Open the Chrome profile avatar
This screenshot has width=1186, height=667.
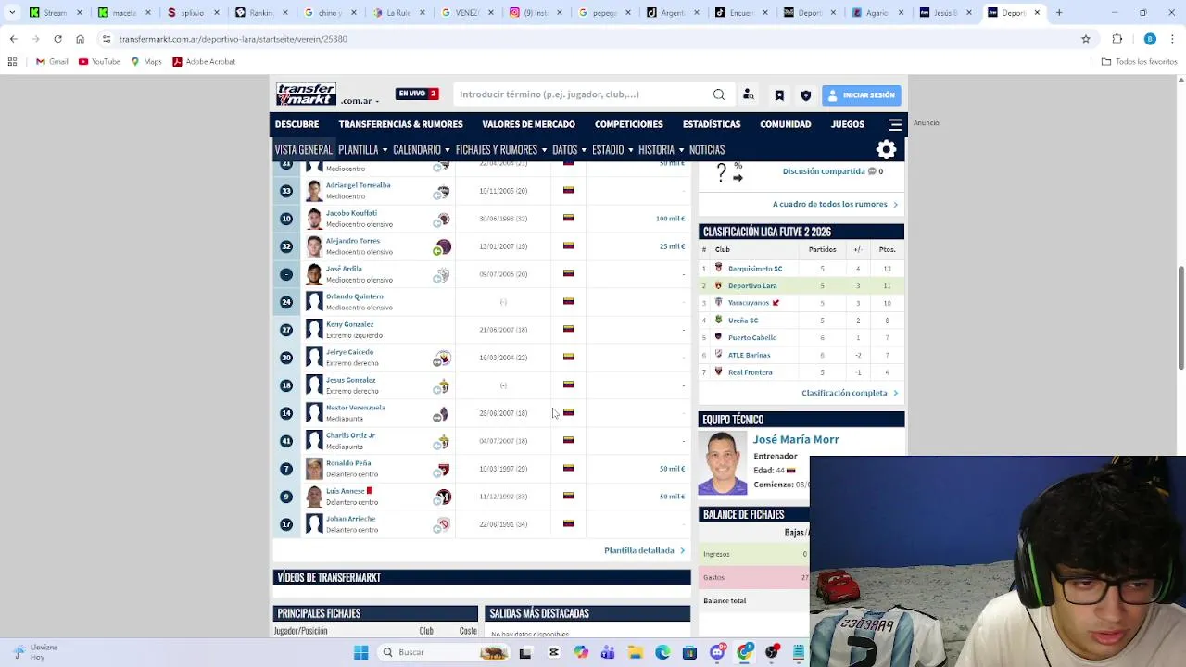[x=1150, y=39]
